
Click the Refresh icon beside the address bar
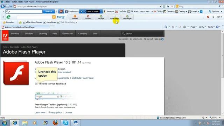coord(168,6)
